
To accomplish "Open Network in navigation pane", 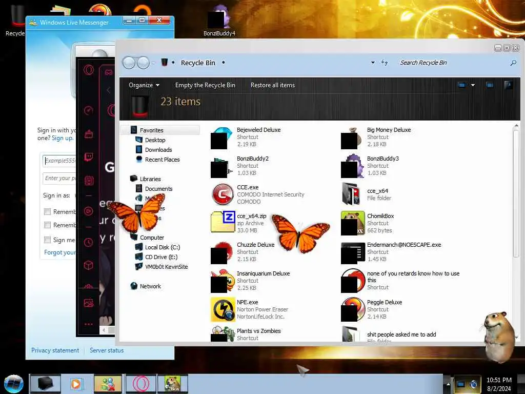I will [x=150, y=286].
